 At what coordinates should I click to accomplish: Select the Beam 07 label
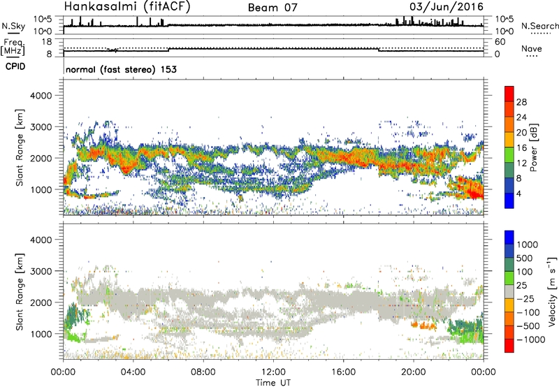(x=273, y=8)
